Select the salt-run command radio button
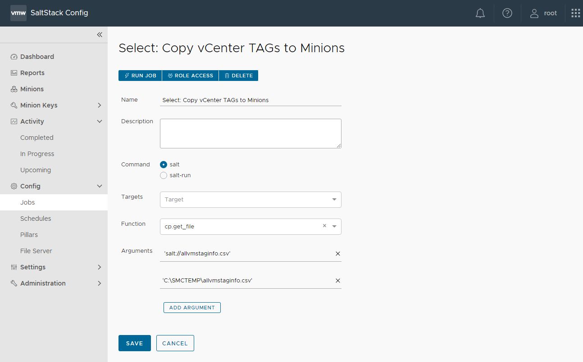The image size is (583, 362). tap(164, 175)
